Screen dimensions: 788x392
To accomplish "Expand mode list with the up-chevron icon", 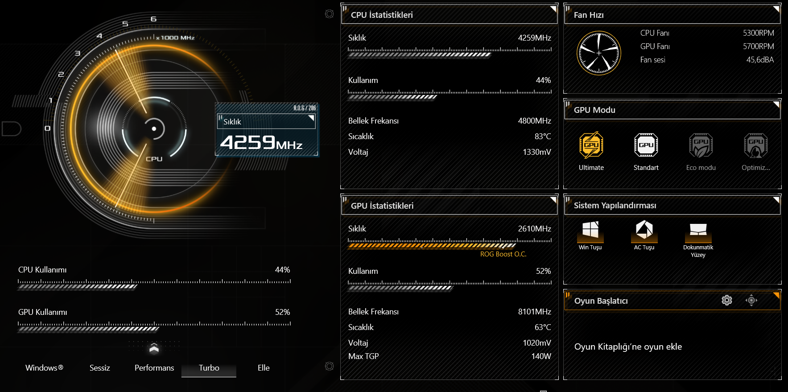I will (x=154, y=348).
